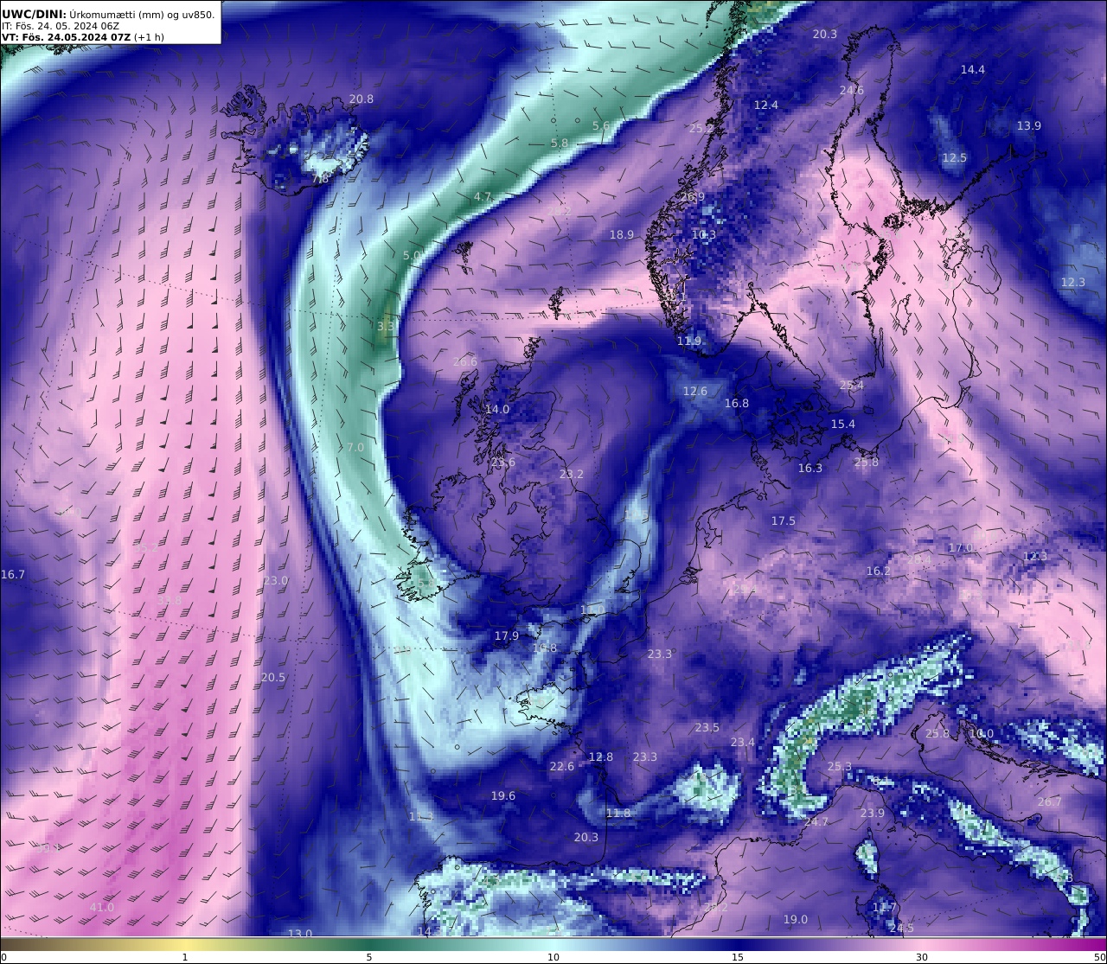Select the 15.4 map value
This screenshot has width=1107, height=964.
(x=843, y=425)
